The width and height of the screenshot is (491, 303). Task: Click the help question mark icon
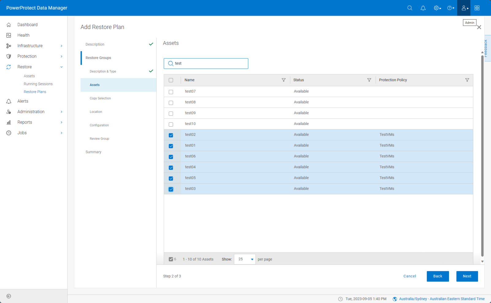pos(450,8)
